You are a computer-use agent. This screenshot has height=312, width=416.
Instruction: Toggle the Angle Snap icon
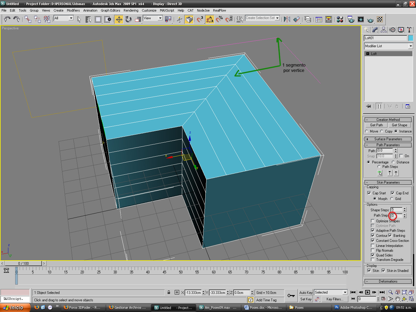pos(209,19)
